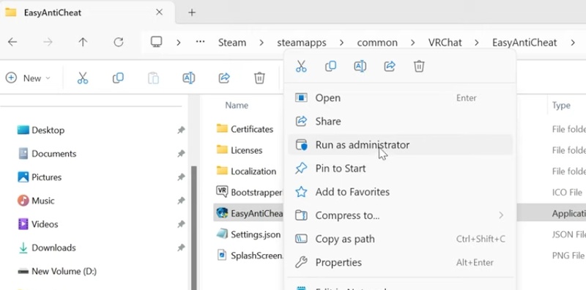This screenshot has width=586, height=290.
Task: Open Properties from context menu
Action: click(x=400, y=263)
